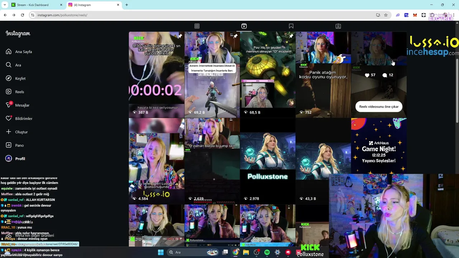
Task: Open the ArkHaus Game Night reel
Action: tap(379, 146)
